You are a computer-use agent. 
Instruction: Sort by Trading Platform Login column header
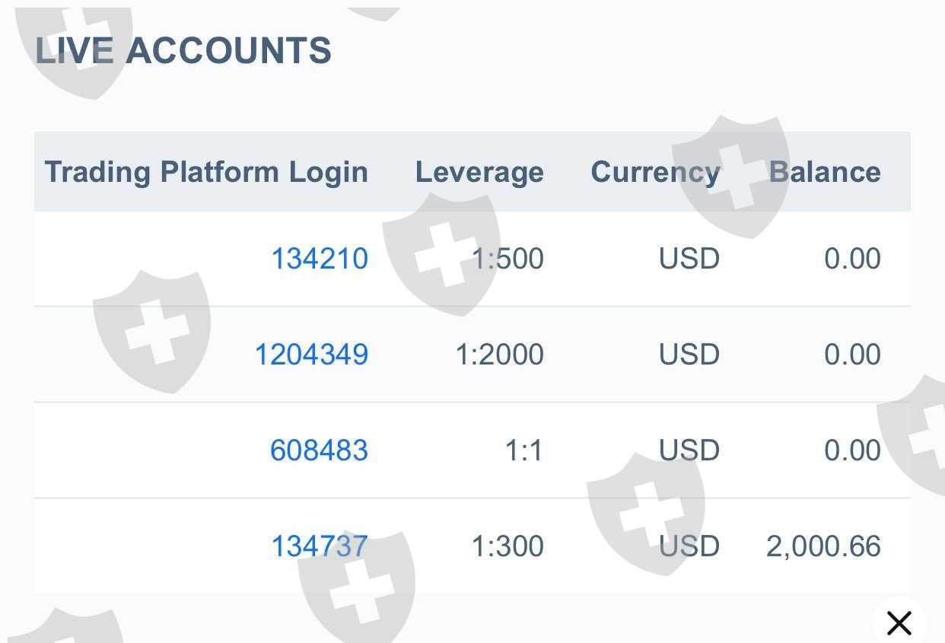pyautogui.click(x=206, y=173)
